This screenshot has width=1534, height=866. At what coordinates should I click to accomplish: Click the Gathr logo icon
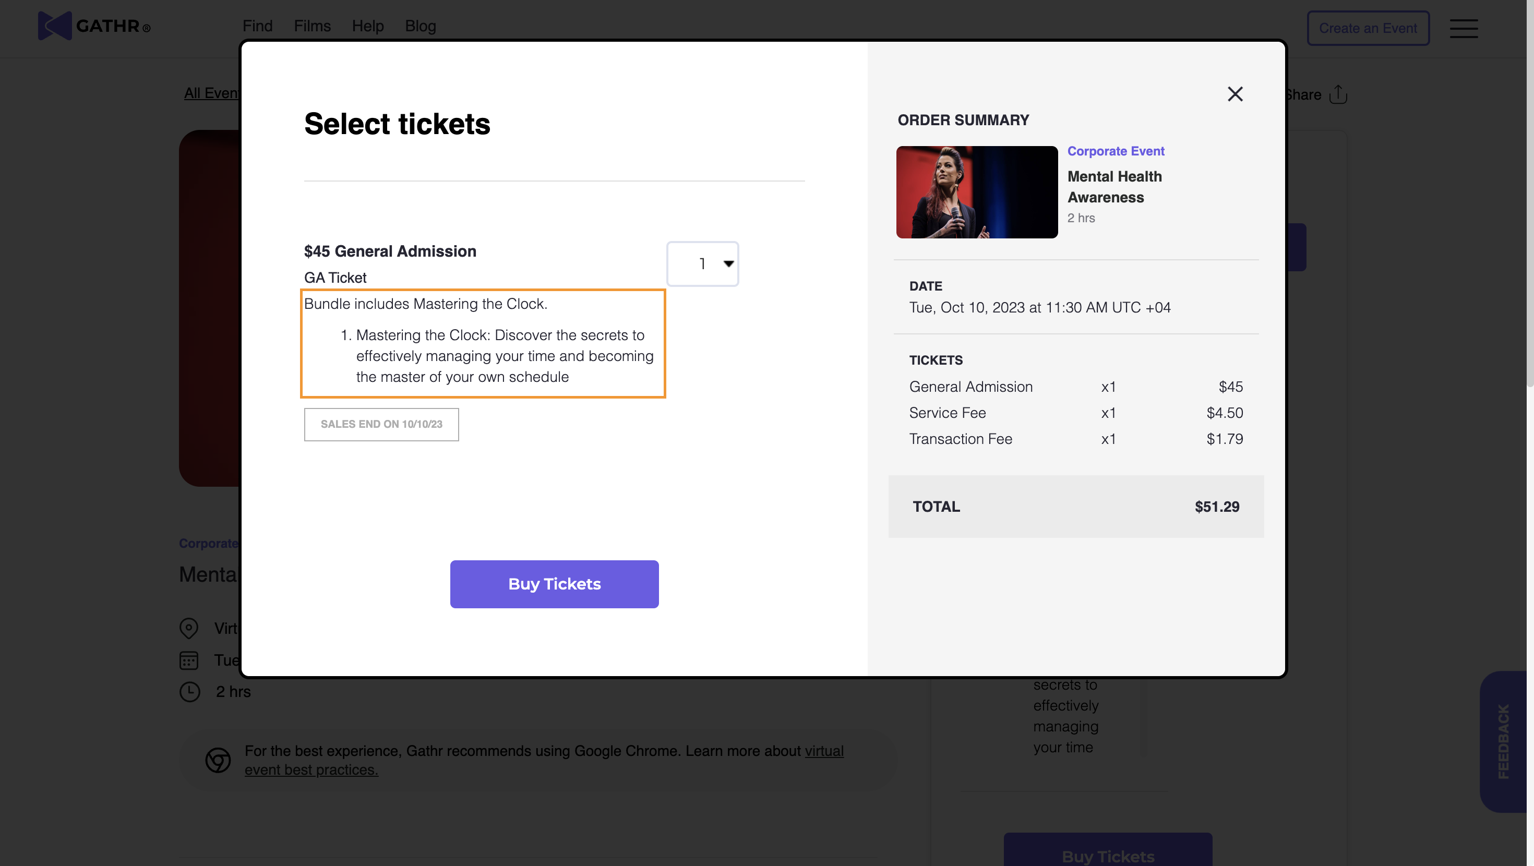pyautogui.click(x=55, y=26)
